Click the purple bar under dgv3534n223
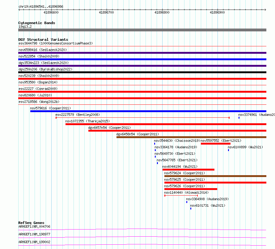The width and height of the screenshot is (275, 249). (x=142, y=66)
